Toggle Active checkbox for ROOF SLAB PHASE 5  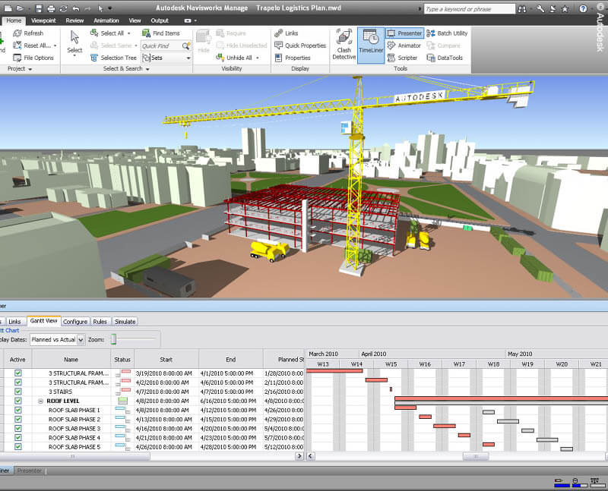pos(17,446)
